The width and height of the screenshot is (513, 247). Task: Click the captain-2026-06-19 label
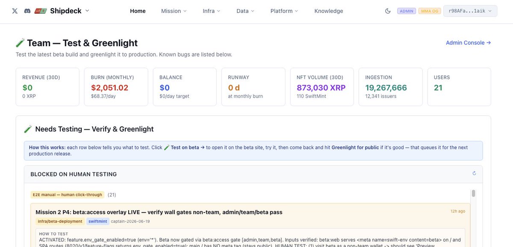130,221
